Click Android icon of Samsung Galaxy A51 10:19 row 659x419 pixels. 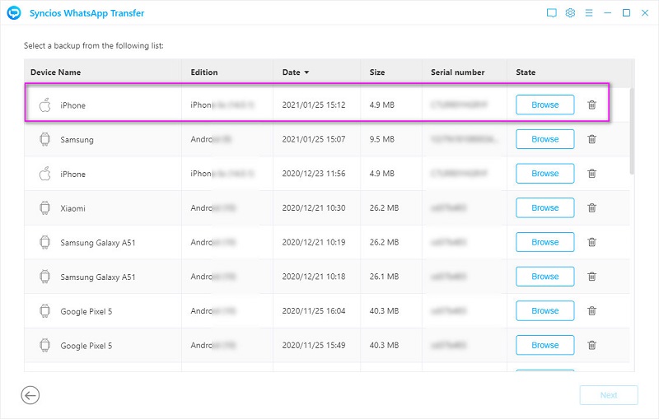pos(45,242)
